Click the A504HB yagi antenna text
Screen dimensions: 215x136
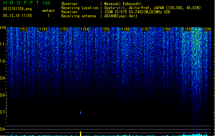tap(121, 16)
